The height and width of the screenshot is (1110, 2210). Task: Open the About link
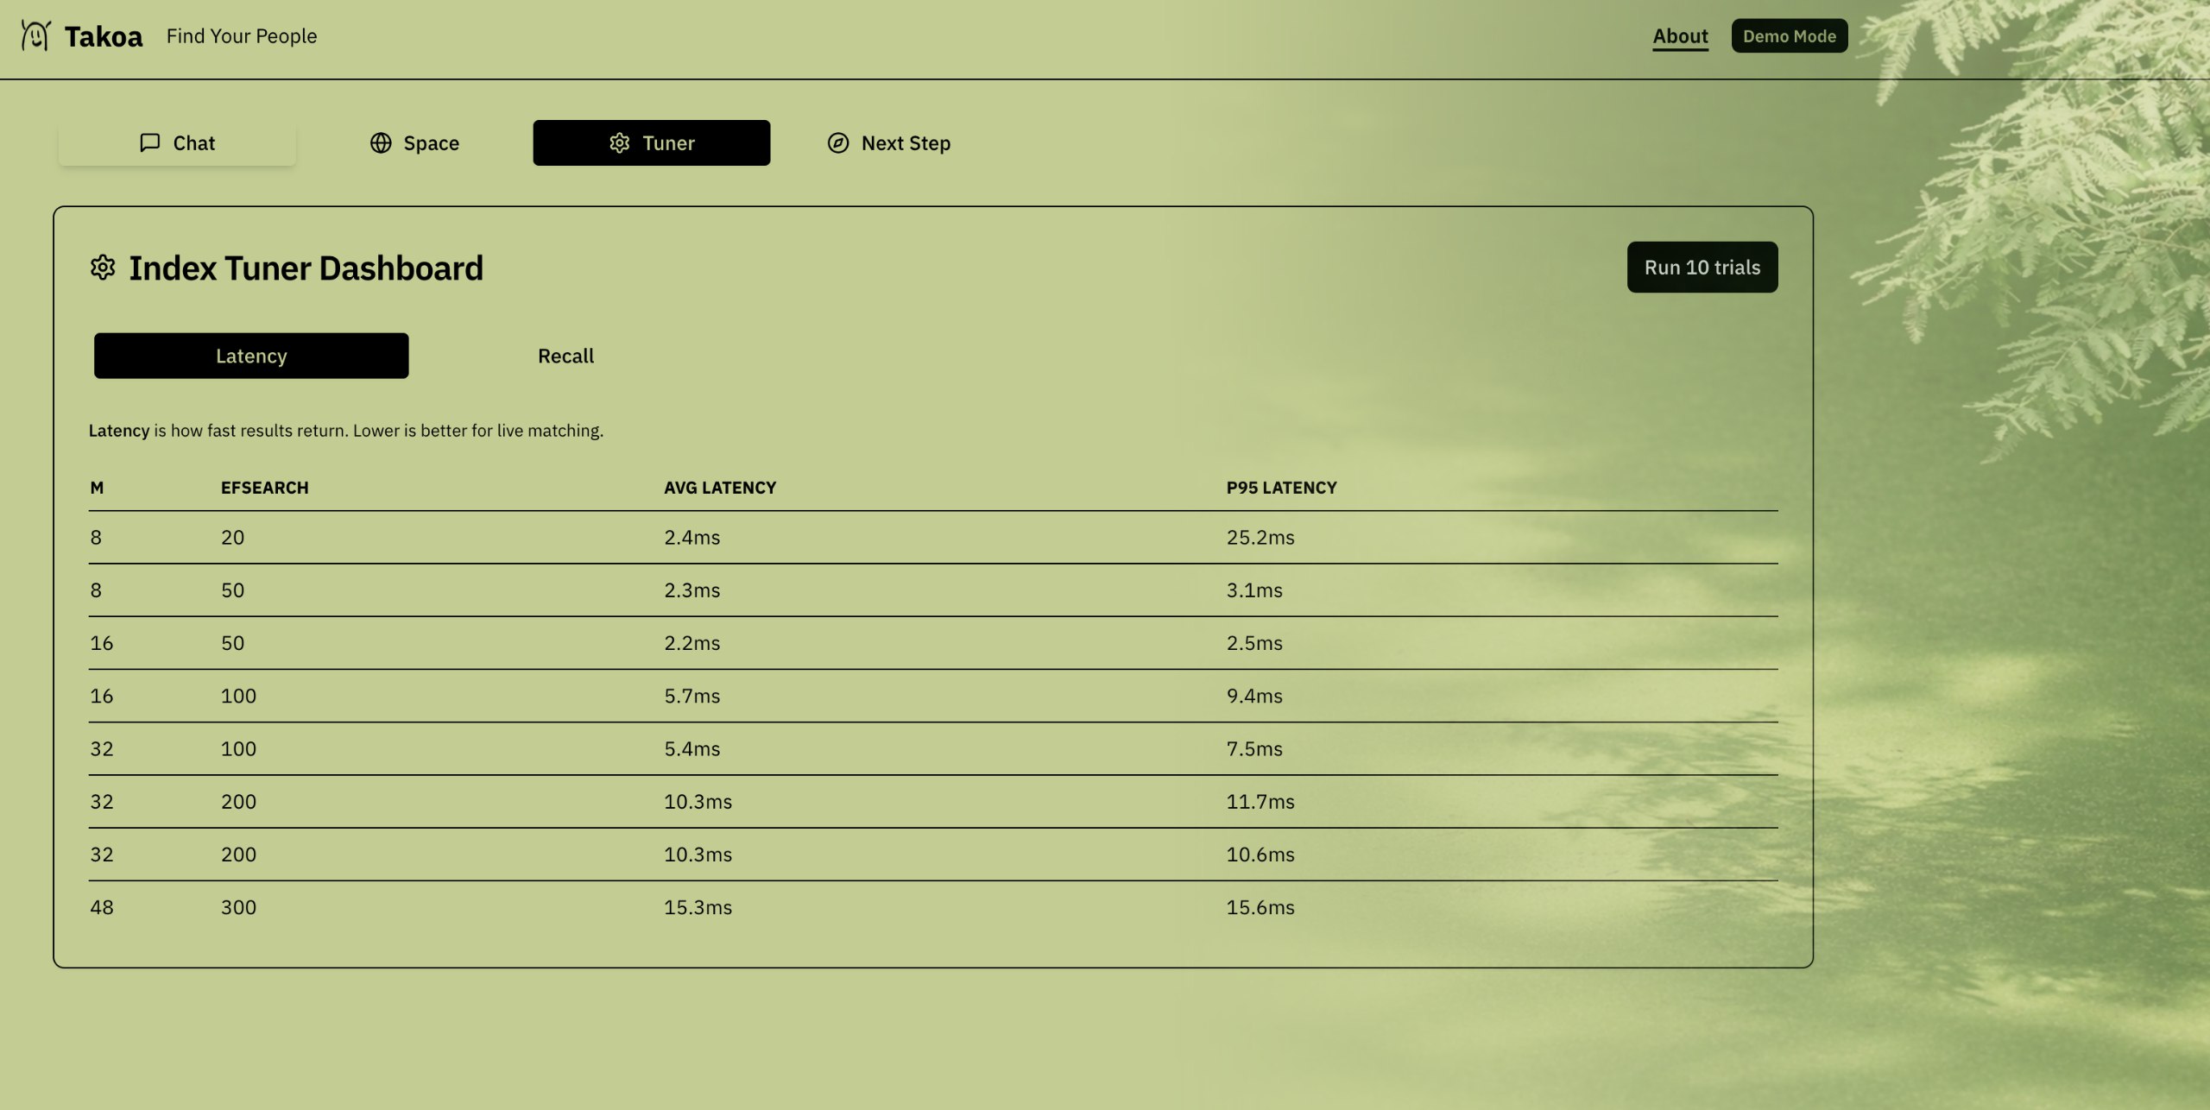pos(1679,36)
